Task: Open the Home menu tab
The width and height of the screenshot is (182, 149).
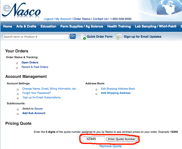Action: [7, 26]
